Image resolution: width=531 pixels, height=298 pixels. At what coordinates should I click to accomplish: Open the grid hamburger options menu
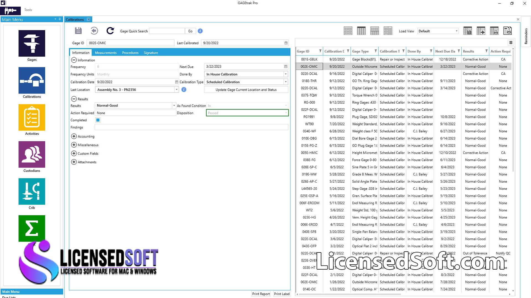(x=511, y=42)
